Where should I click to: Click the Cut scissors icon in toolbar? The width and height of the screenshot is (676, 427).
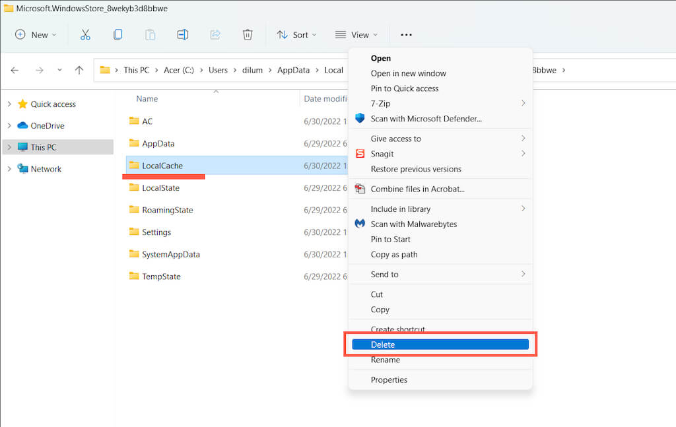[x=85, y=35]
